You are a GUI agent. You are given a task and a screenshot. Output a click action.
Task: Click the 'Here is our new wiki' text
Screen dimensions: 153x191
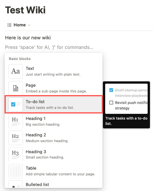[28, 38]
